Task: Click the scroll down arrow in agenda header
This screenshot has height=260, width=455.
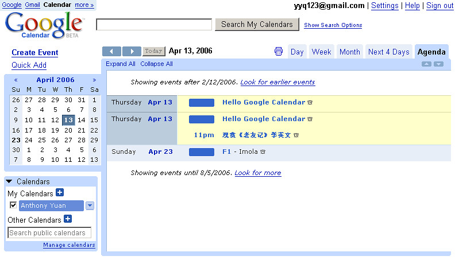Action: (438, 64)
